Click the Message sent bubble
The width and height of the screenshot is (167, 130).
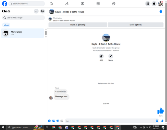[61, 96]
